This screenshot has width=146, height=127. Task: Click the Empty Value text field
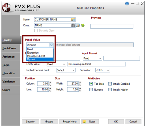coord(96,64)
